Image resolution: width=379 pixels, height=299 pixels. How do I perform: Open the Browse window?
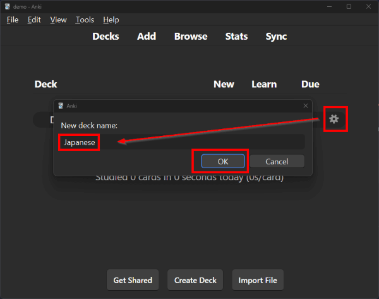191,36
